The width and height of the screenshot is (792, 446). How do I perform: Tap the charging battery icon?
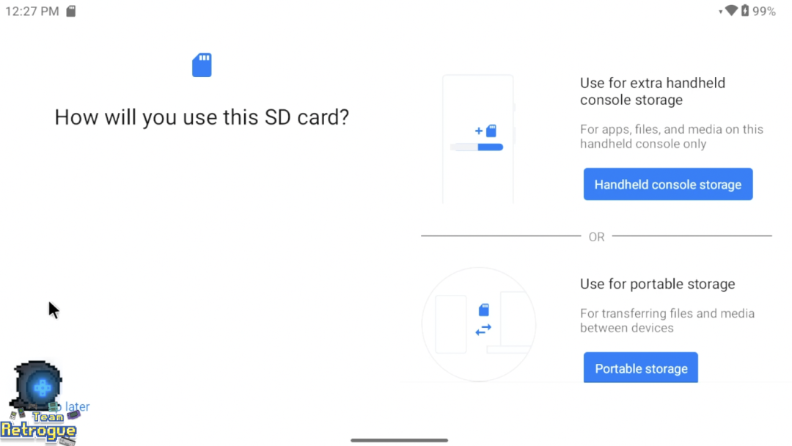tap(745, 11)
